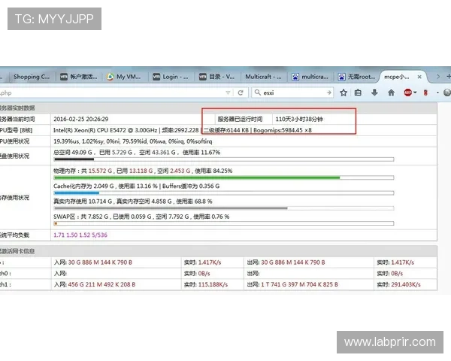
Task: Switch to the Login tab
Action: (x=171, y=77)
